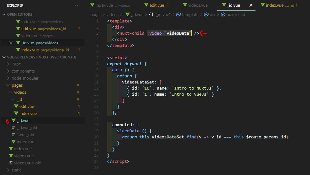Click videosDataSet property on line 11
This screenshot has width=310, height=175.
click(138, 82)
